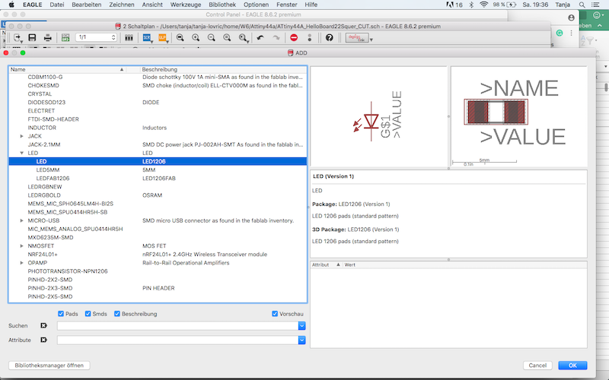Select the LEDFAB1206 list entry
609x380 pixels.
click(x=53, y=179)
